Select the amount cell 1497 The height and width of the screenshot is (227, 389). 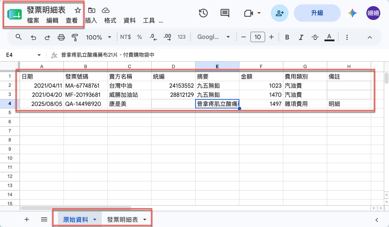tap(261, 104)
